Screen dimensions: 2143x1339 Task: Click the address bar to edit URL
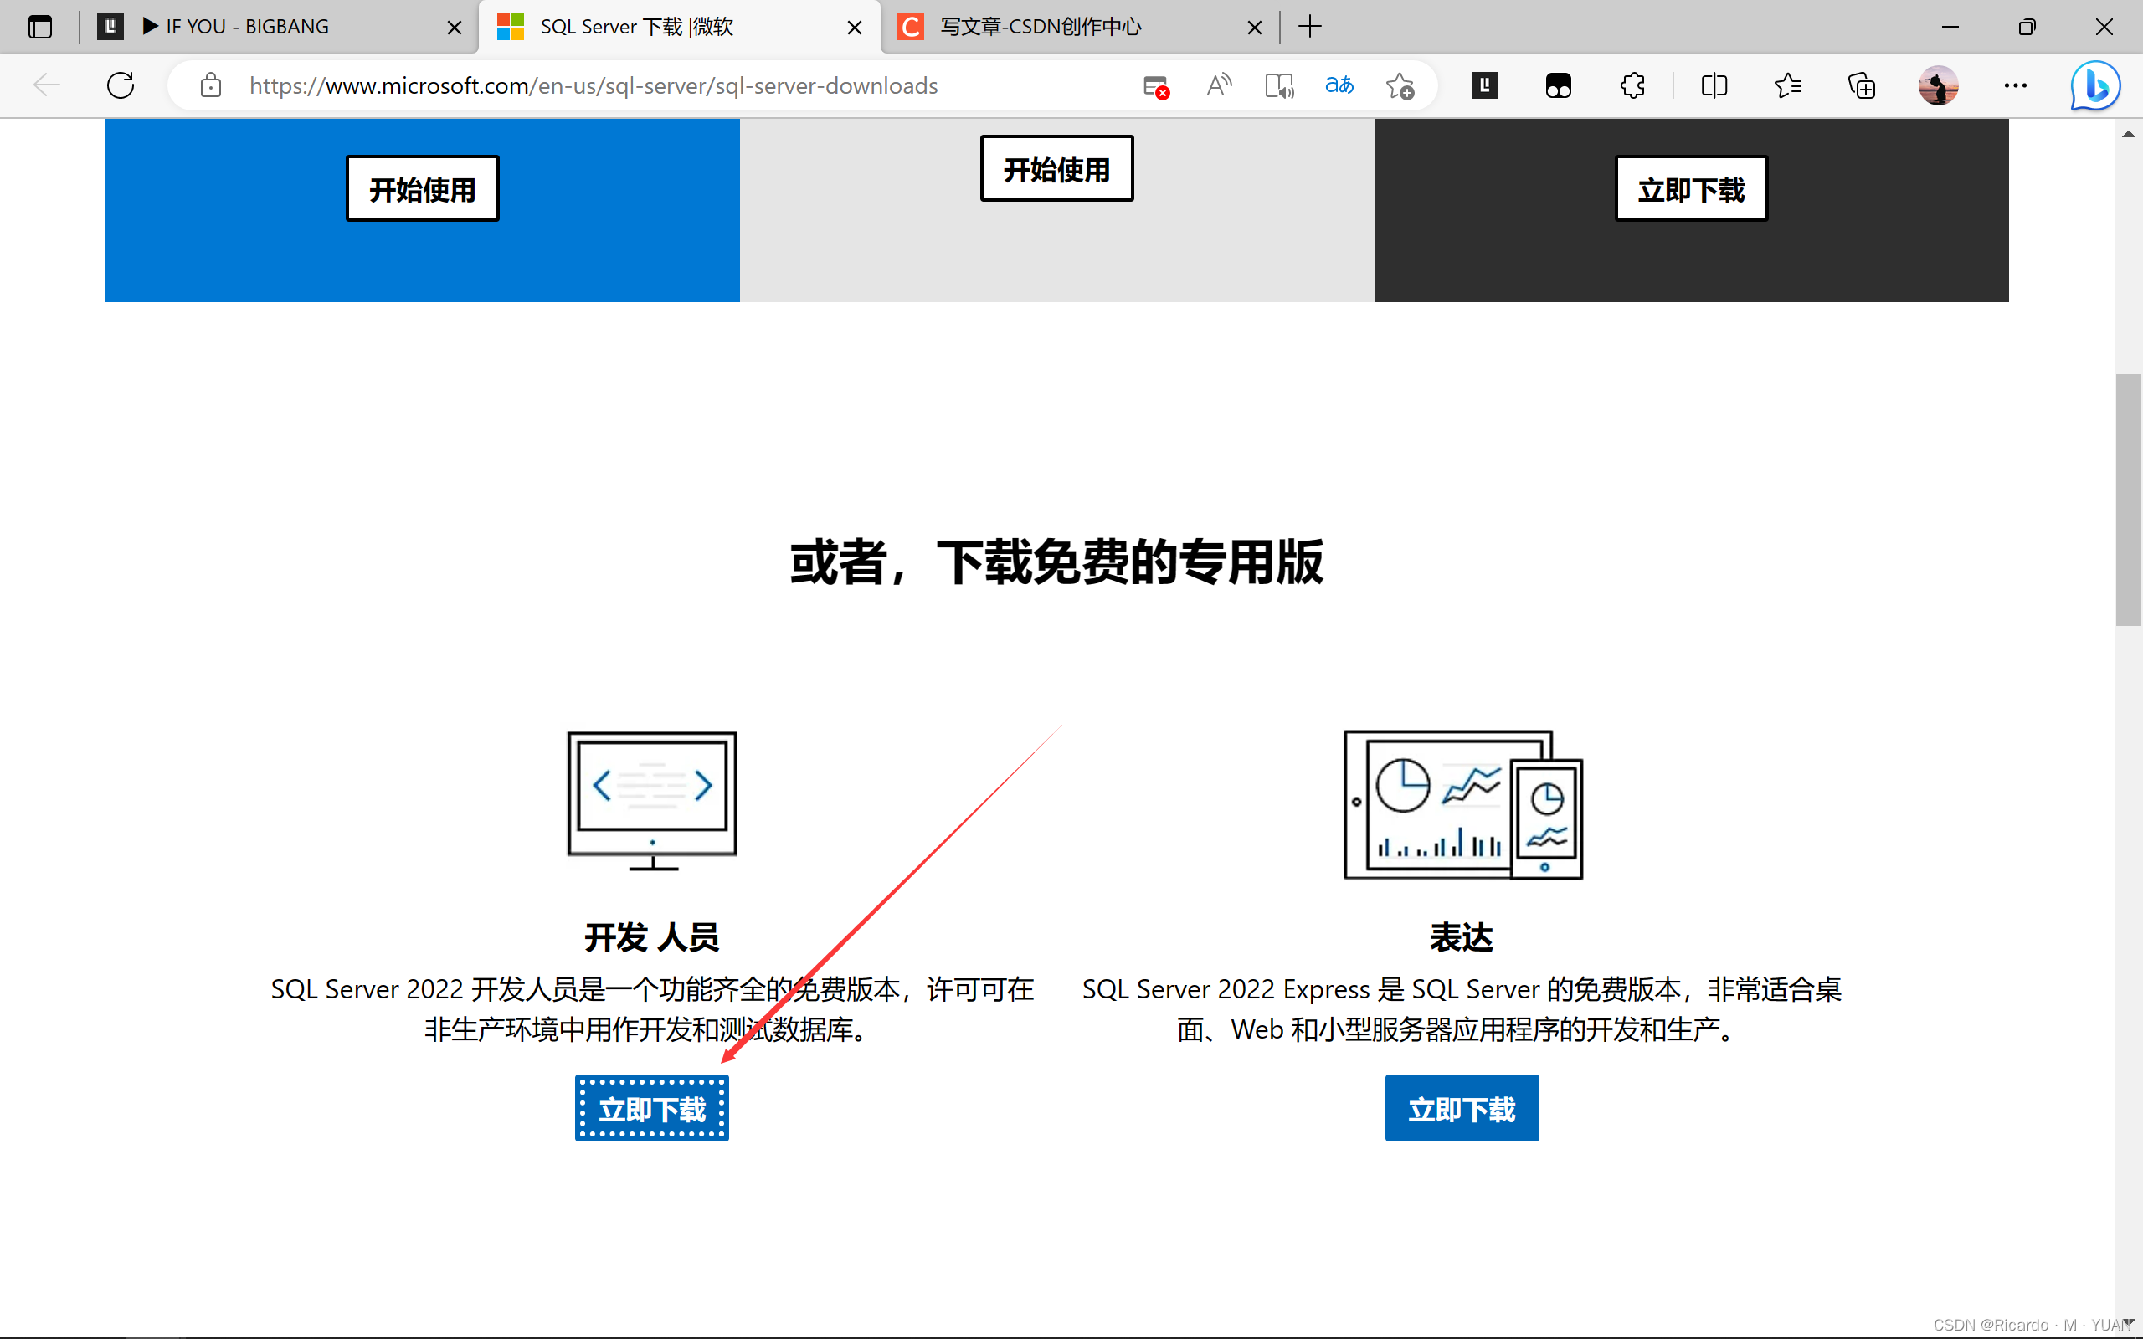594,85
